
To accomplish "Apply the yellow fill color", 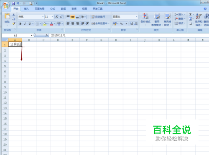I will point(45,24).
